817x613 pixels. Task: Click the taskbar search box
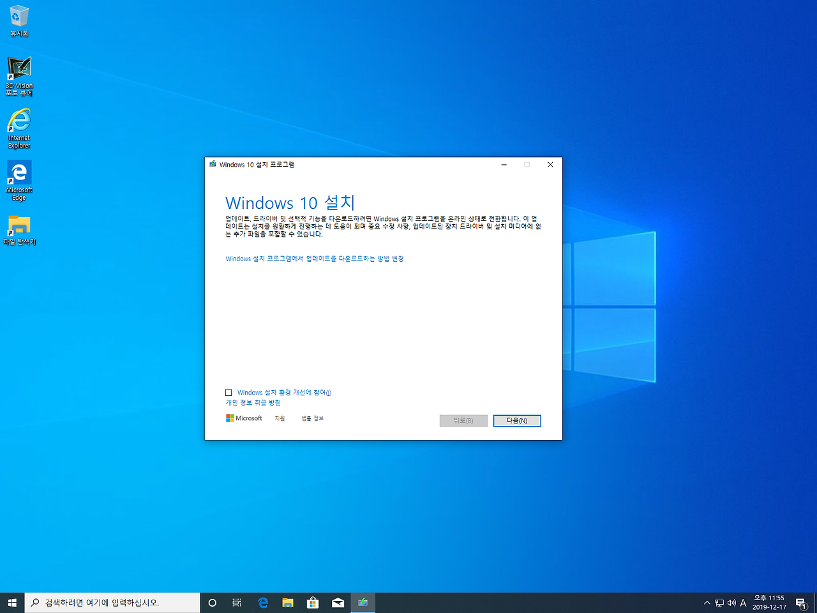[112, 603]
